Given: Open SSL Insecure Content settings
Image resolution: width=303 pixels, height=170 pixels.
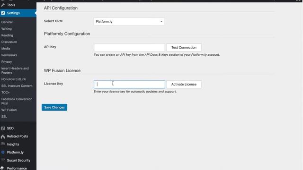Looking at the screenshot, I should (x=17, y=86).
